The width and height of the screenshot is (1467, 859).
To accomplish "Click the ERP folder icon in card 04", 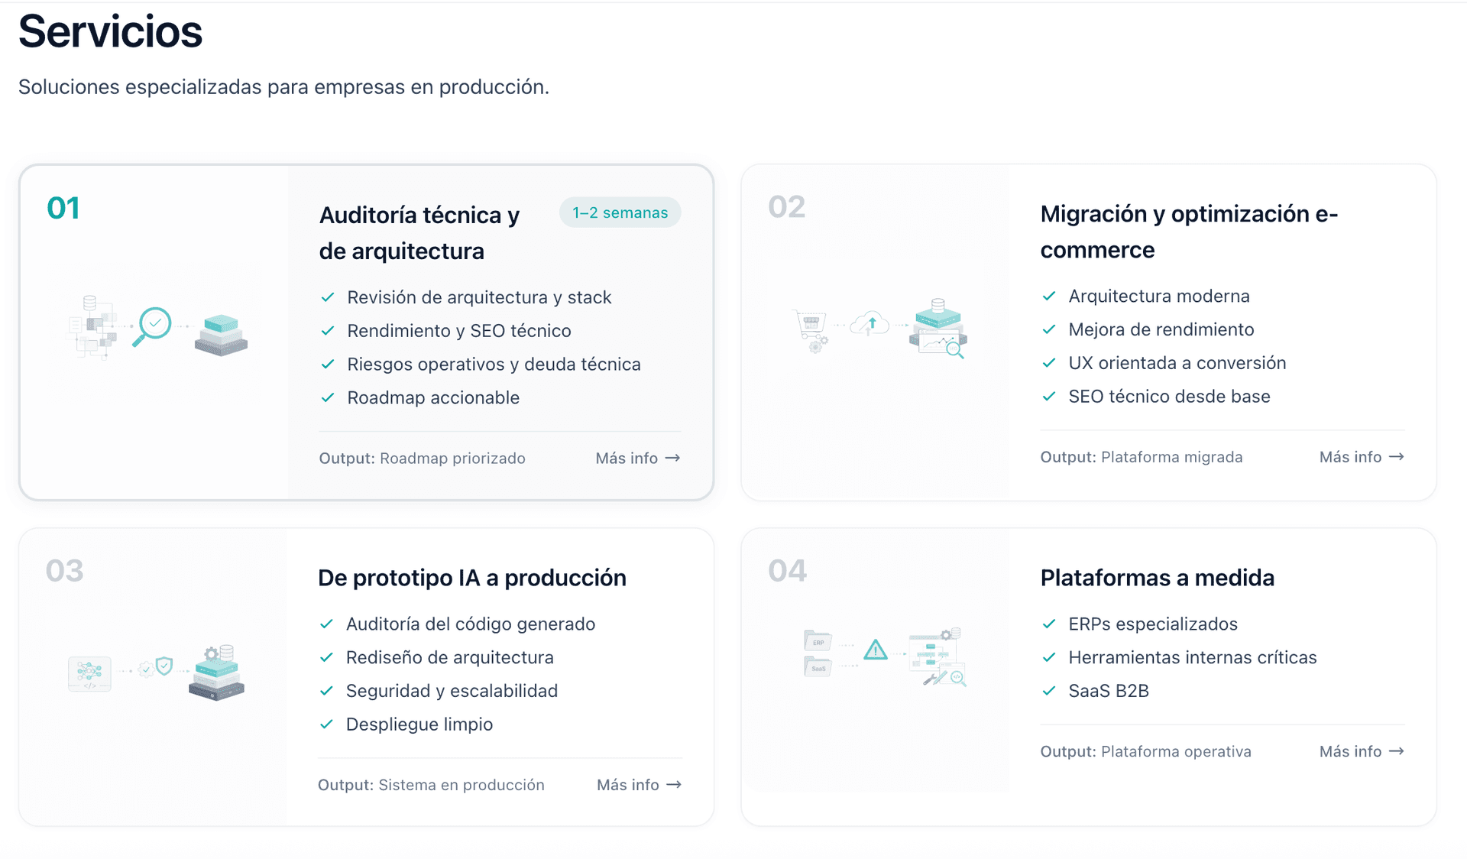I will pos(818,640).
